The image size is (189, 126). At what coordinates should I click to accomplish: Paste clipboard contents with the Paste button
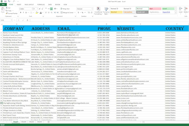(x=3, y=10)
